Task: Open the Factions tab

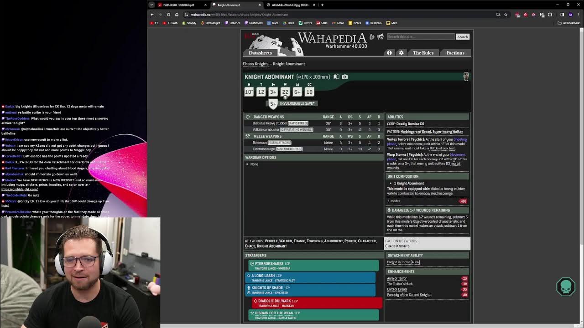Action: click(455, 53)
